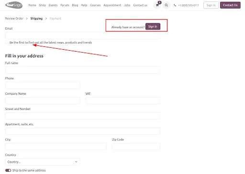Open the Country dropdown
Screen dimensions: 245x174
[x=43, y=162]
